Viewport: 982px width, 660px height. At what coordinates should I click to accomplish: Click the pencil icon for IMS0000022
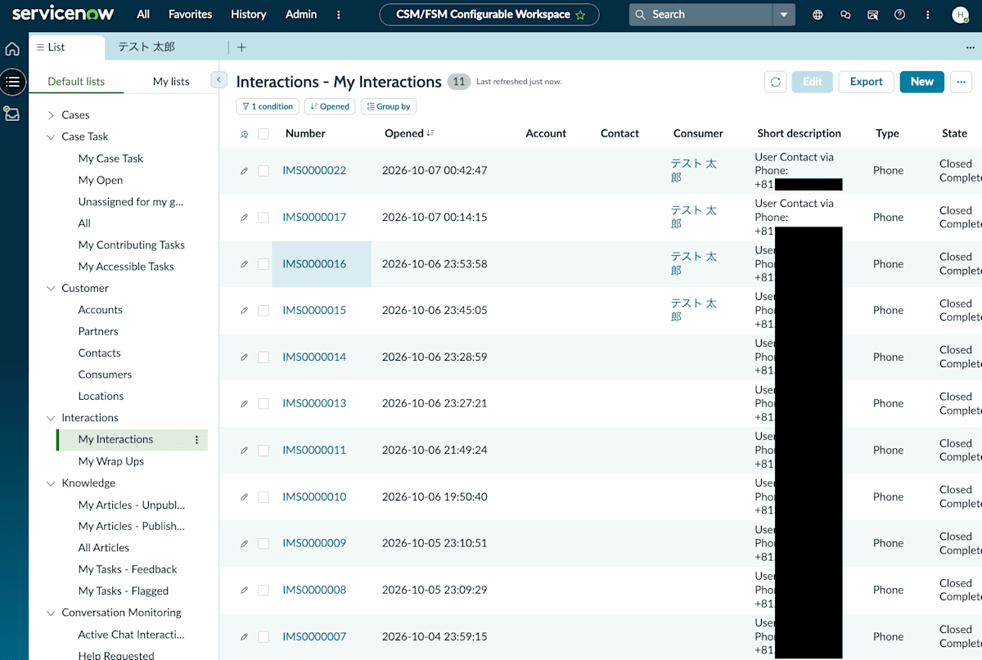244,171
